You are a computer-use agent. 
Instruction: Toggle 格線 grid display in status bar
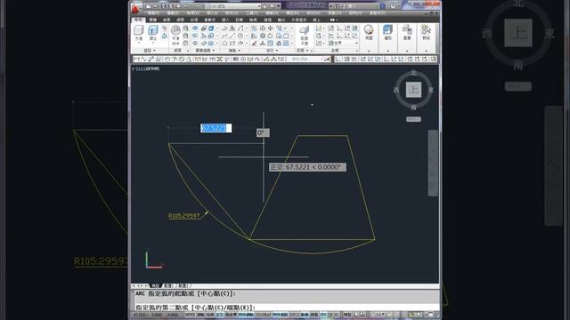[x=210, y=315]
